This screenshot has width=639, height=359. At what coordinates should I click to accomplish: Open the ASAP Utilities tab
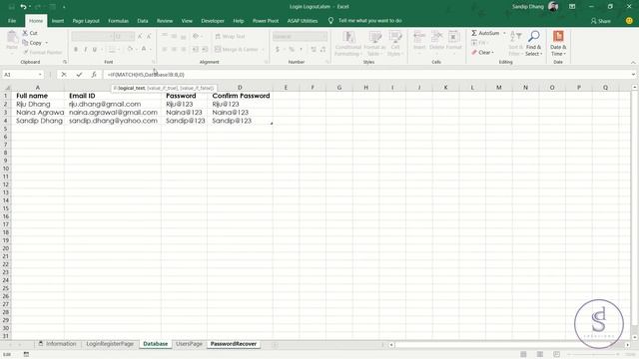click(302, 21)
